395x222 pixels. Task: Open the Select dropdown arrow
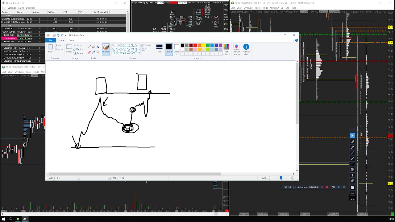(69, 54)
